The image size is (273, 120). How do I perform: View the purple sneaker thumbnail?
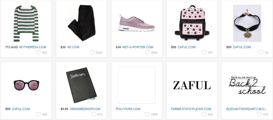coord(137,23)
